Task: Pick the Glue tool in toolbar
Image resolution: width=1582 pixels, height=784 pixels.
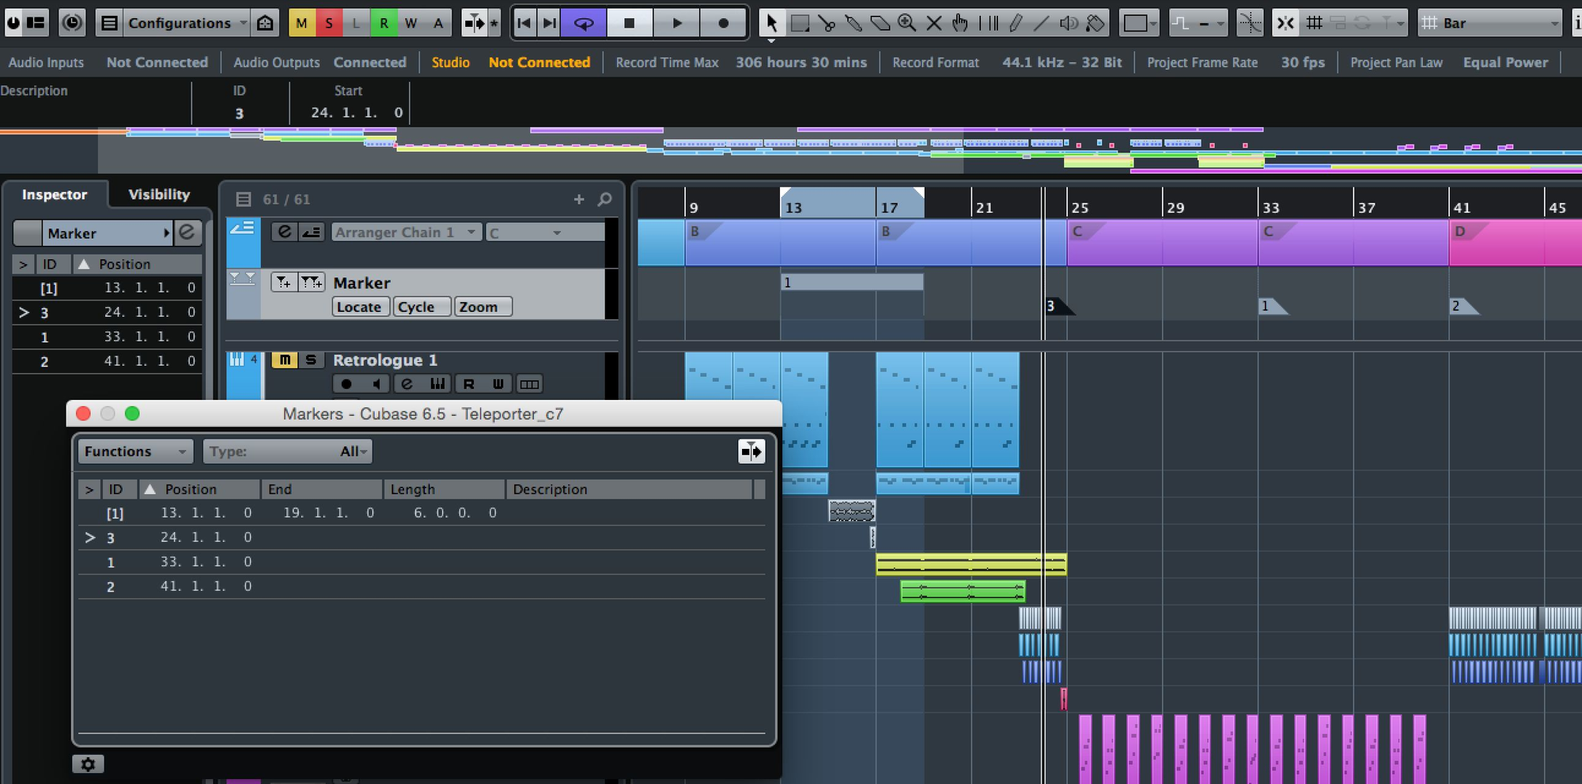Action: [853, 23]
